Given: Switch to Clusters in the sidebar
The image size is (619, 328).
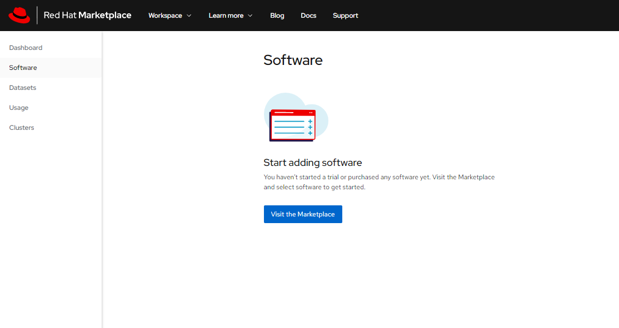Looking at the screenshot, I should coord(22,128).
